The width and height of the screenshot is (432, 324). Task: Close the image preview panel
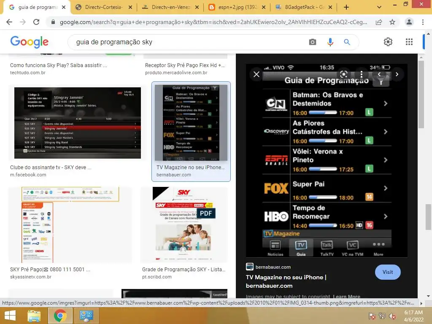point(256,74)
